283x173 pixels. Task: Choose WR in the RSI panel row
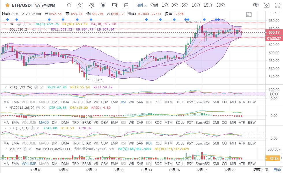(x=131, y=102)
